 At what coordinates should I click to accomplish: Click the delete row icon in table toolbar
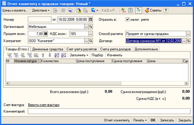click(x=30, y=55)
